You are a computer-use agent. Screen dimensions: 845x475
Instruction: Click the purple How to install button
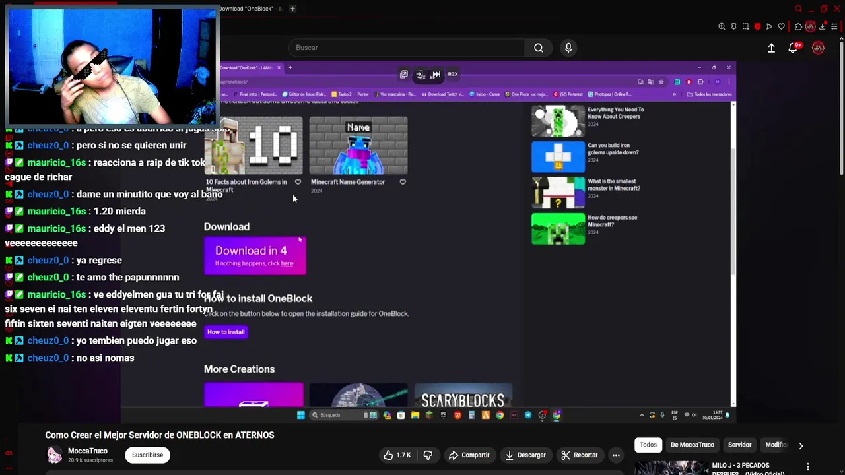click(x=226, y=332)
